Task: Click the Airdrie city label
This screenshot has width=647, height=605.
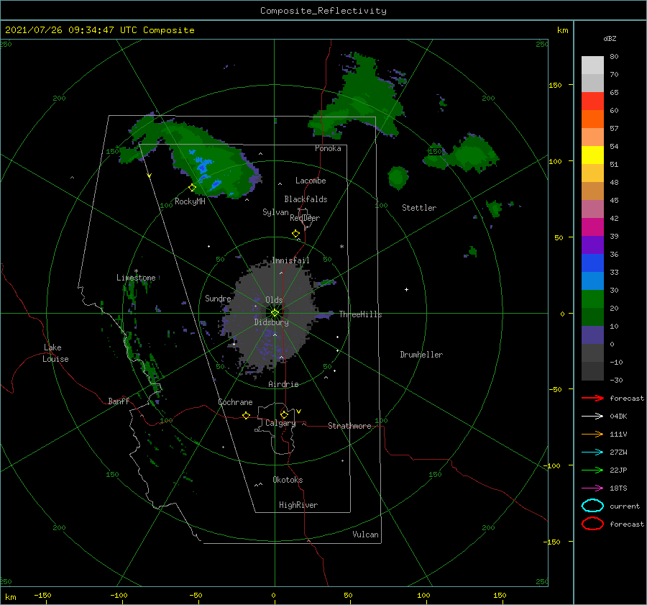Action: point(283,384)
